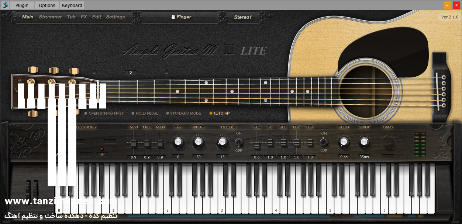The height and width of the screenshot is (224, 462).
Task: Open the Options menu
Action: pos(47,5)
